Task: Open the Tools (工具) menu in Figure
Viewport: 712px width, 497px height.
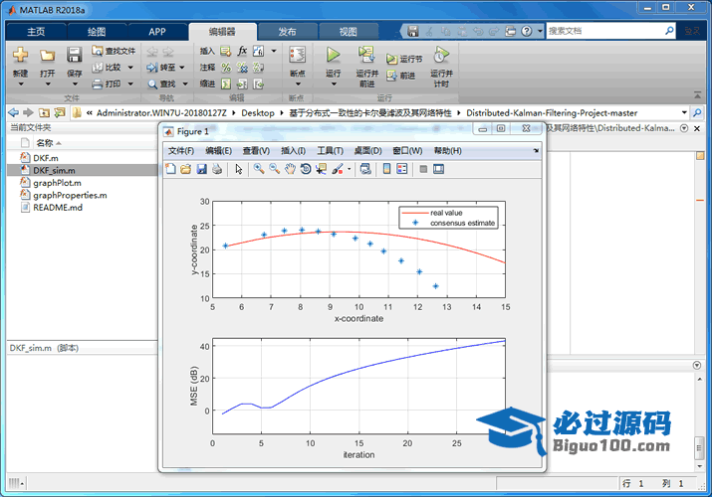Action: pos(330,150)
